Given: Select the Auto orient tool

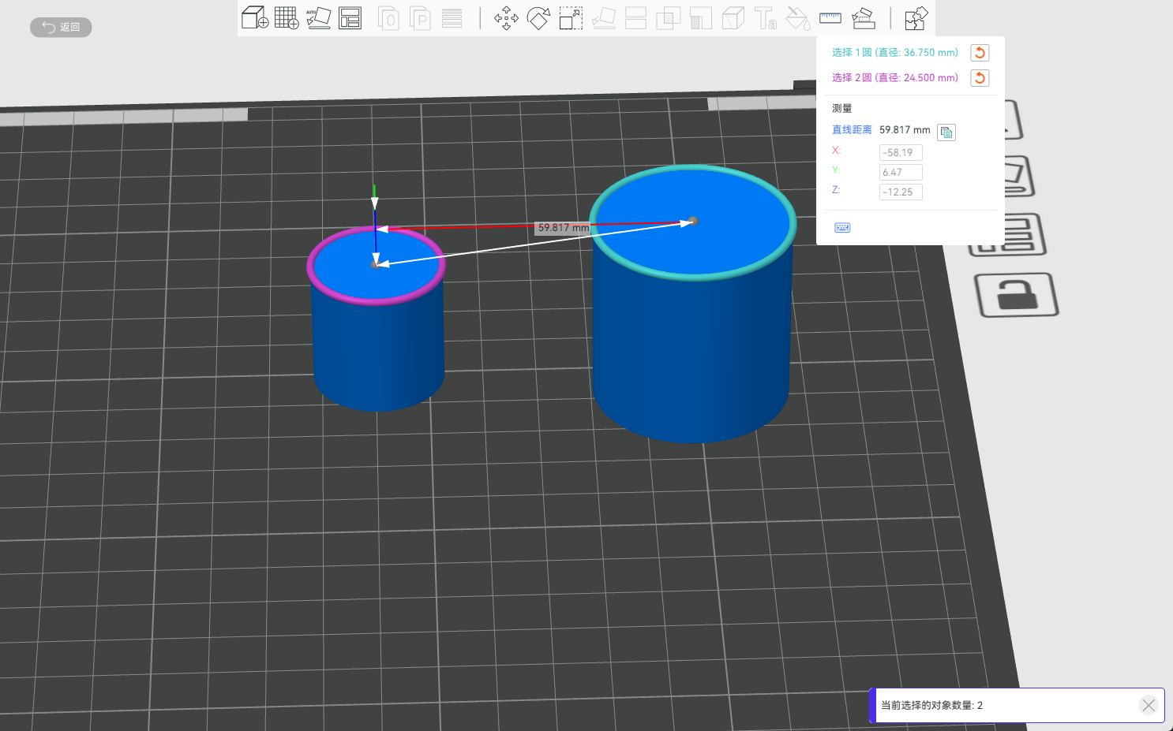Looking at the screenshot, I should [318, 17].
